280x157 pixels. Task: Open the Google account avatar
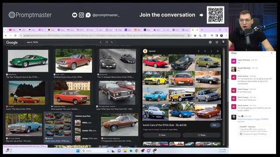[223, 42]
